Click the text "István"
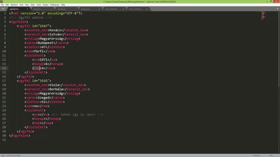The image size is (280, 157). [55, 34]
